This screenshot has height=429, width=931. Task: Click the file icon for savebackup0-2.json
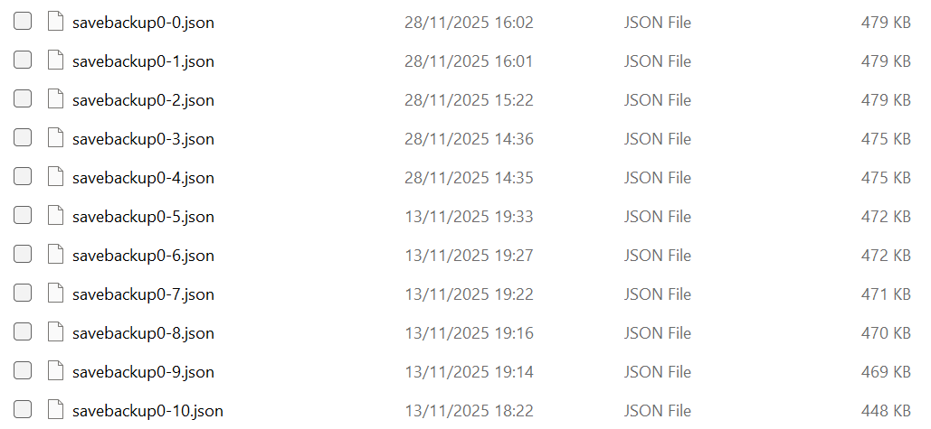pyautogui.click(x=55, y=100)
